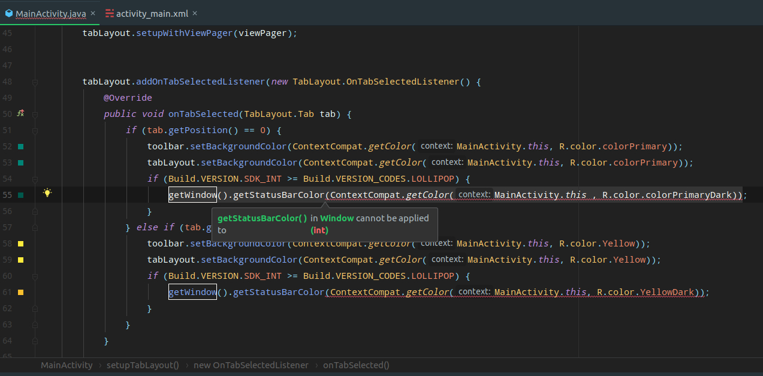The width and height of the screenshot is (763, 376).
Task: Collapse the SDK_INT if block at line 60
Action: tap(35, 276)
